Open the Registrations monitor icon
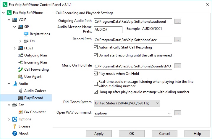The image size is (212, 139). [26, 34]
